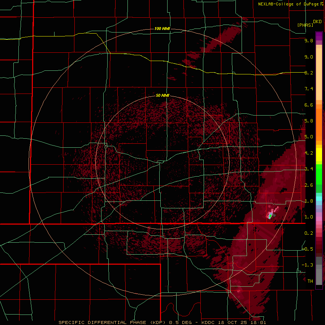Image resolution: width=325 pixels, height=325 pixels.
Task: Click the 8.2 color scale value
Action: 309,73
